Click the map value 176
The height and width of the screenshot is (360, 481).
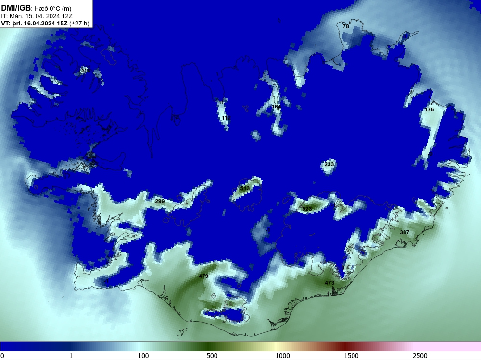tap(429, 109)
